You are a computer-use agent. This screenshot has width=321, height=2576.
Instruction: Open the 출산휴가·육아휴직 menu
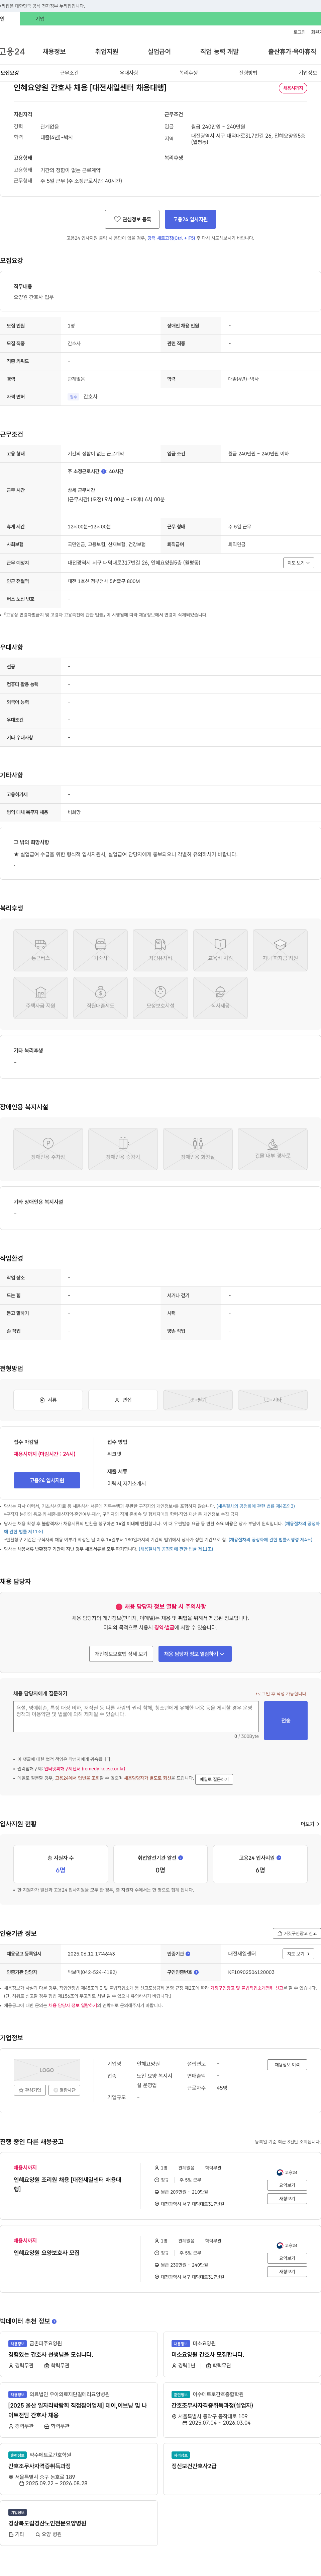(x=292, y=52)
